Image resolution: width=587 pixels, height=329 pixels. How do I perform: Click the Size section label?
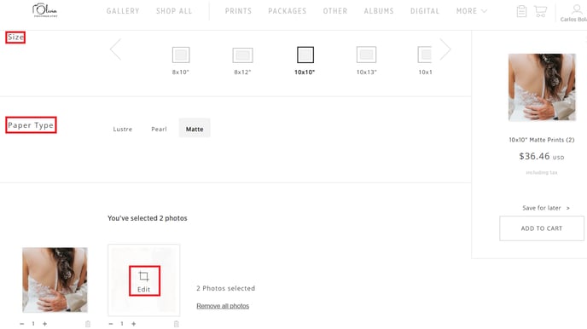(x=15, y=37)
